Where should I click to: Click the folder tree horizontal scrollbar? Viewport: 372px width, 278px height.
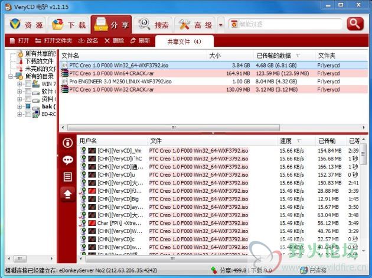[20, 258]
